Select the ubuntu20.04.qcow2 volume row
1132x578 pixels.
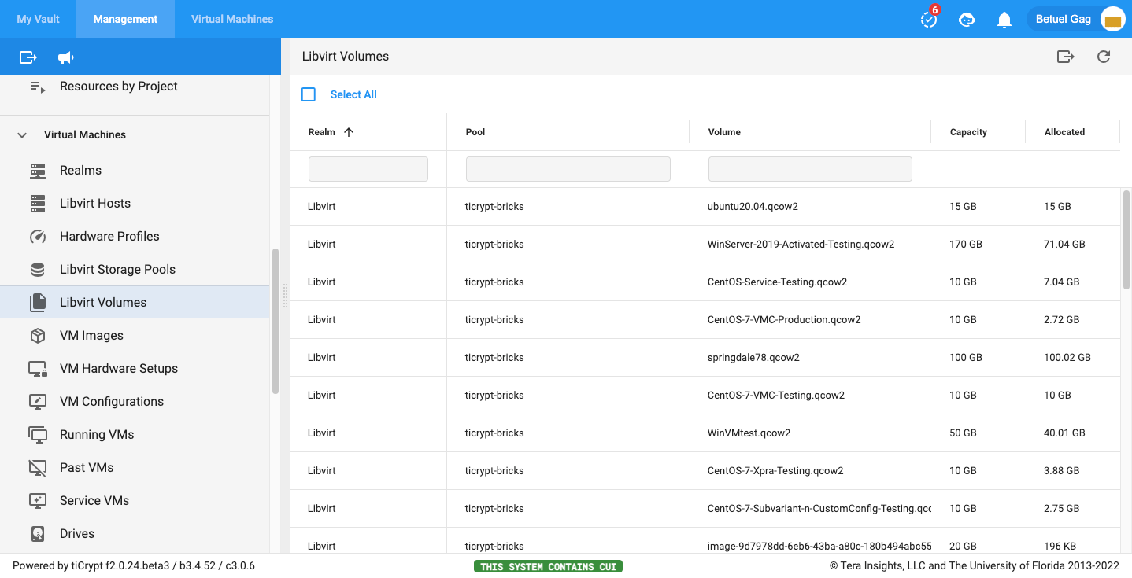(x=753, y=207)
